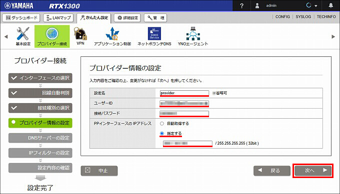Screen dimensions: 340x194
Task: Click the admin user icon
Action: click(257, 5)
